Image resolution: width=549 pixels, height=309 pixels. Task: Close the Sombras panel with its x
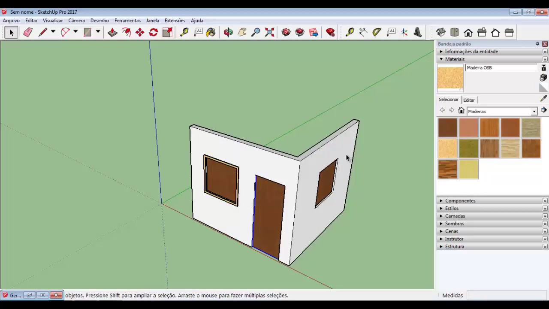point(545,224)
